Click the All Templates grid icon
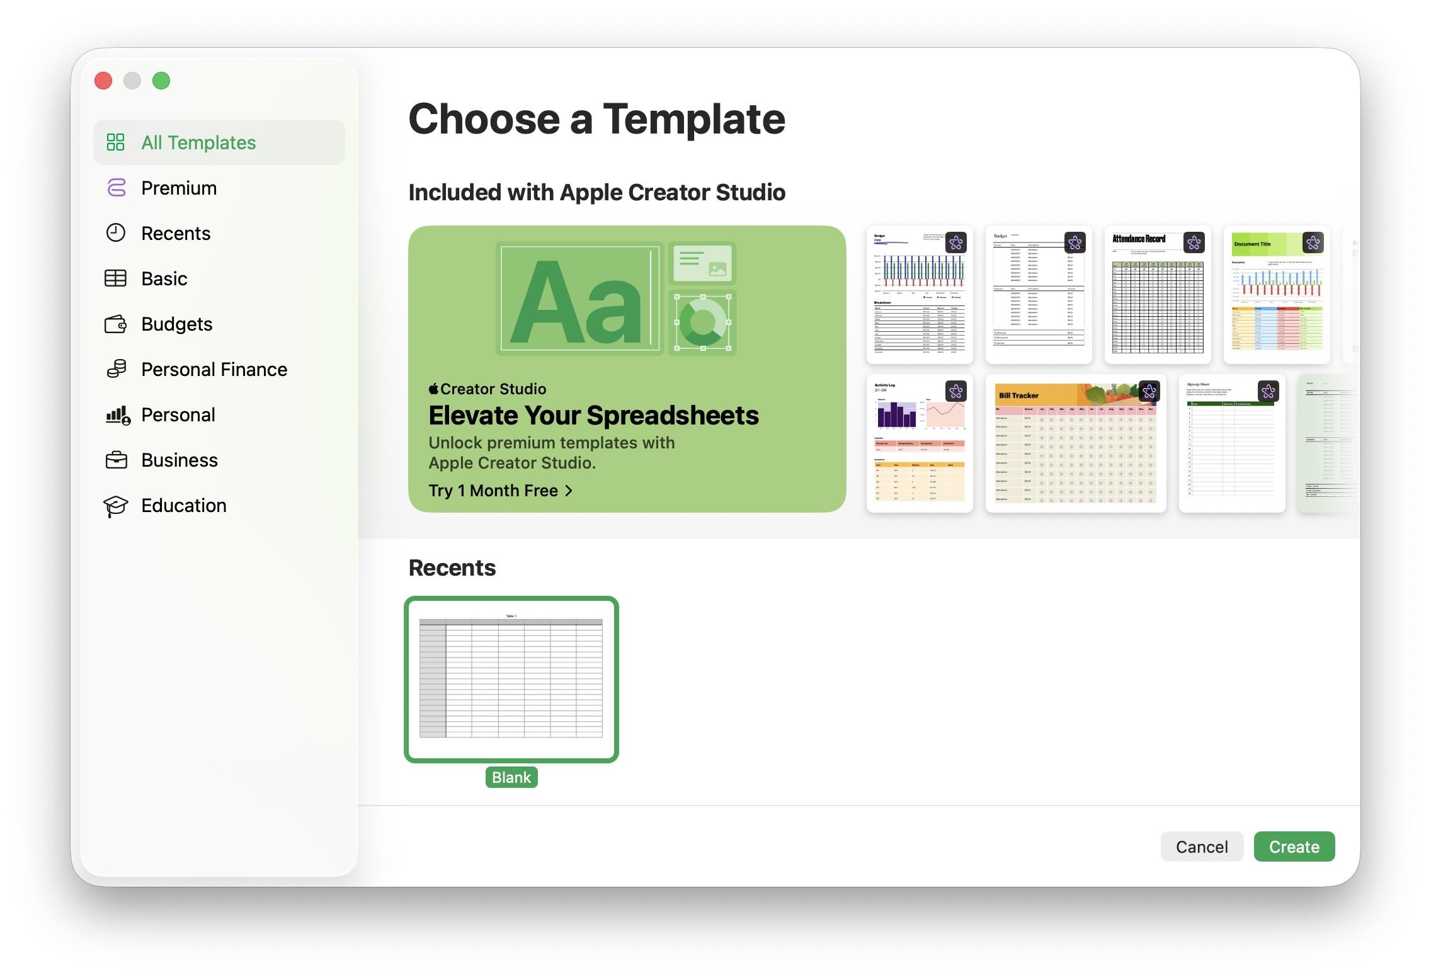The height and width of the screenshot is (980, 1431). (x=115, y=142)
